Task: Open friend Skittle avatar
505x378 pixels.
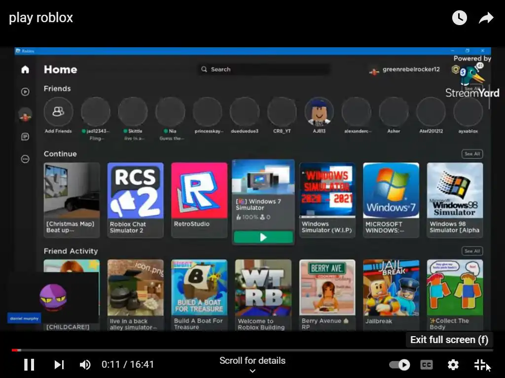Action: click(133, 112)
